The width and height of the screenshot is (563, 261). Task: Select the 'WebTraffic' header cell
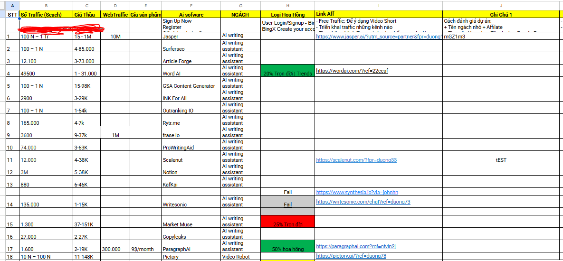coord(115,14)
